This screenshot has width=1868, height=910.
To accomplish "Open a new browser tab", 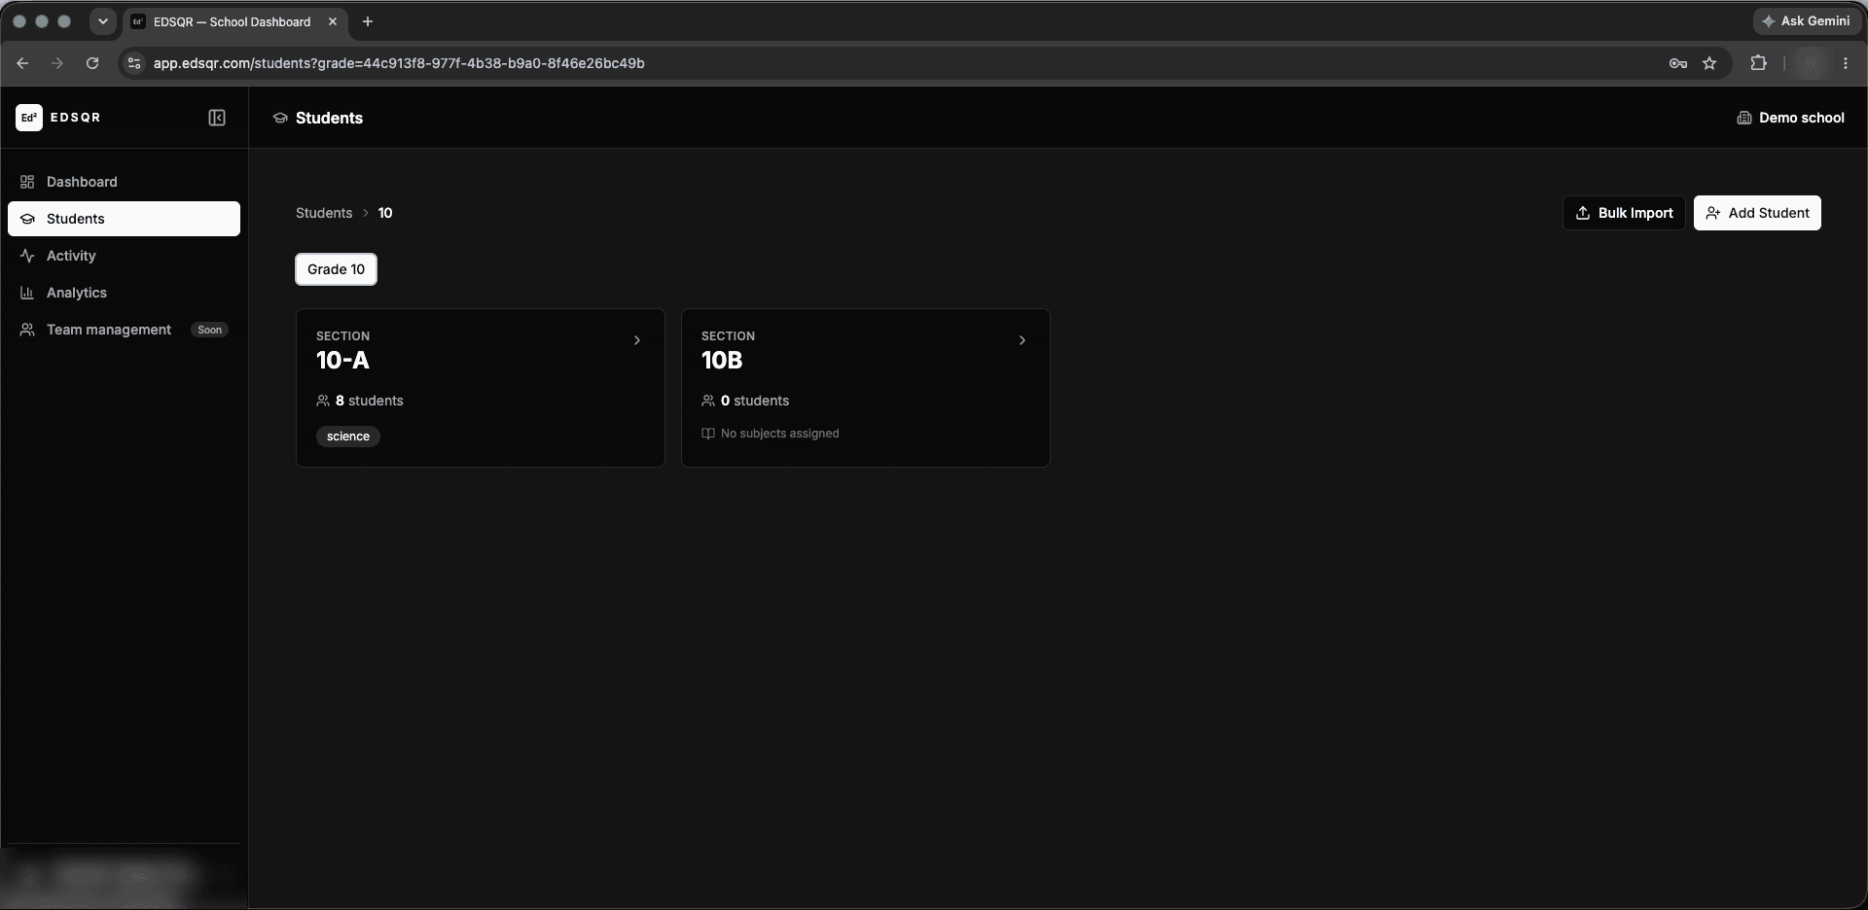I will (x=368, y=21).
